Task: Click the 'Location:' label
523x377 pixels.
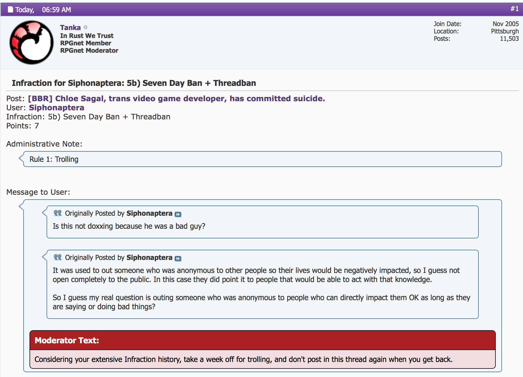Action: point(446,31)
